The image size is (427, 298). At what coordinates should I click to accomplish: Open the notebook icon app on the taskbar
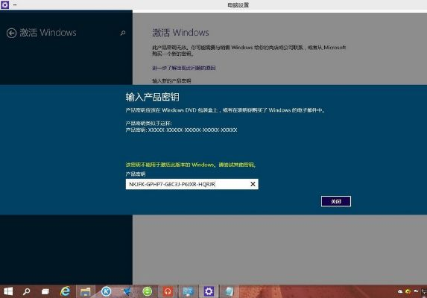229,291
